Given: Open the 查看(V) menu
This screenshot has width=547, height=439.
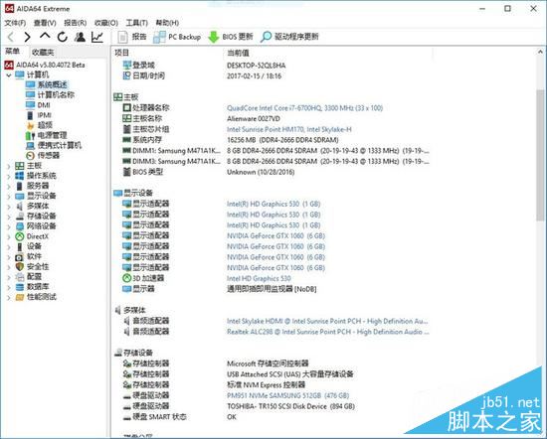Looking at the screenshot, I should (x=45, y=23).
